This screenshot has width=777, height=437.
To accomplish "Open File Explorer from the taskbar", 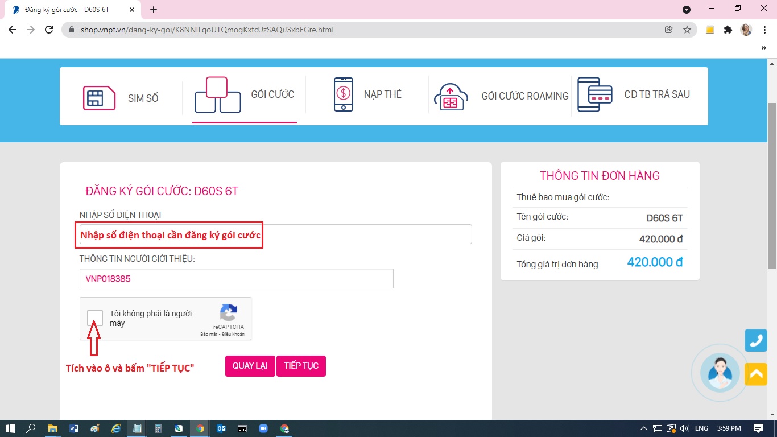I will (52, 428).
